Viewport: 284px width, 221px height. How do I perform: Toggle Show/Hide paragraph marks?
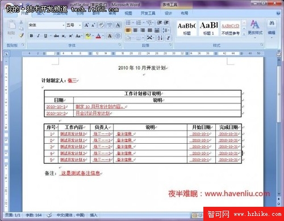[169, 38]
